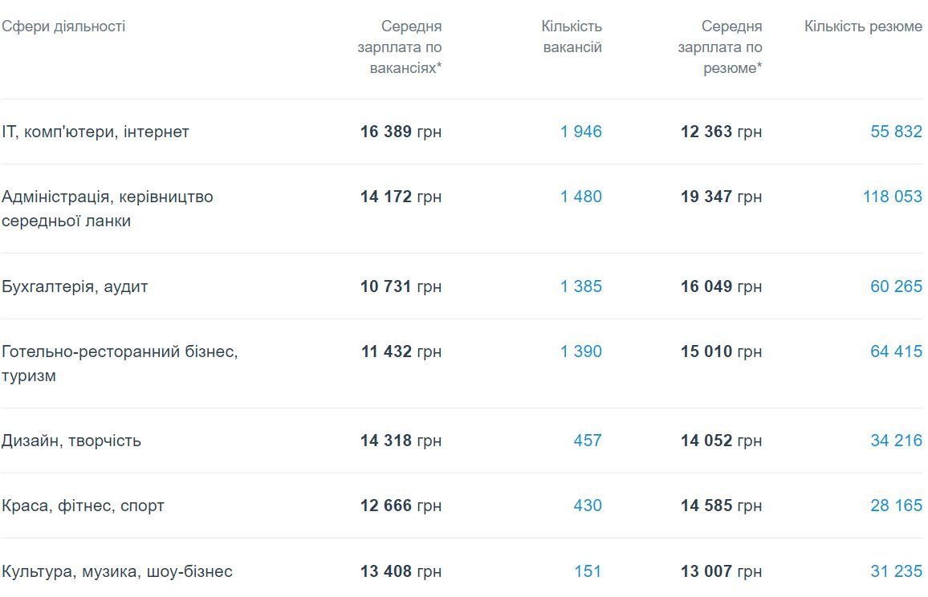Click the 'Кількість резюме' column header
Screen dimensions: 928x597
point(863,26)
